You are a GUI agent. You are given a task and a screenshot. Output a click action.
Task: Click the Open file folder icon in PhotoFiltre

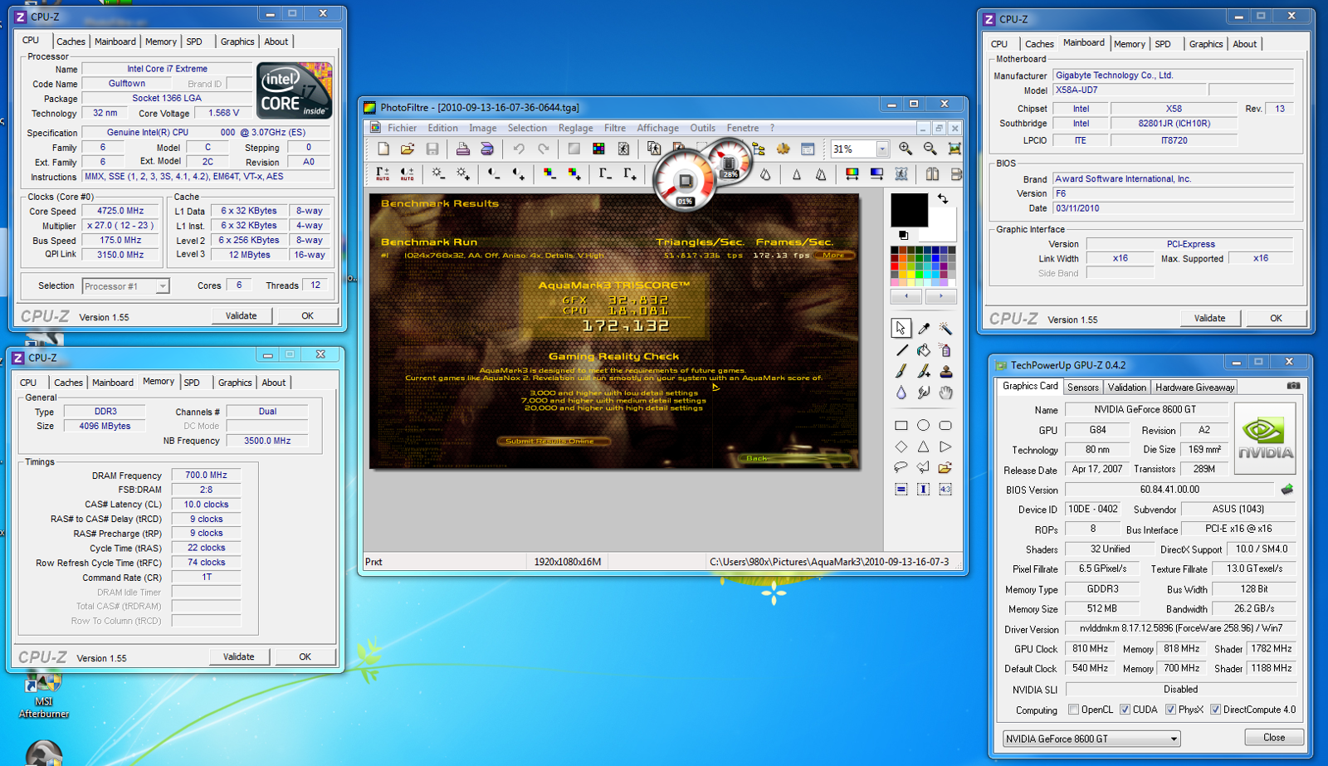[x=408, y=149]
